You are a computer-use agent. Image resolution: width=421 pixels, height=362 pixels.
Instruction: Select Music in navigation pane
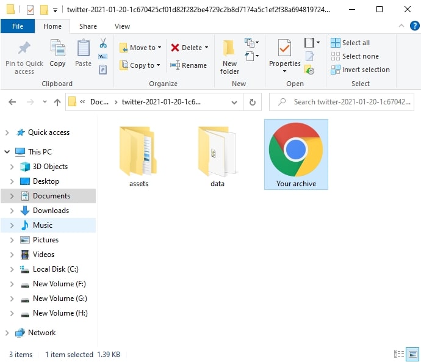coord(48,225)
